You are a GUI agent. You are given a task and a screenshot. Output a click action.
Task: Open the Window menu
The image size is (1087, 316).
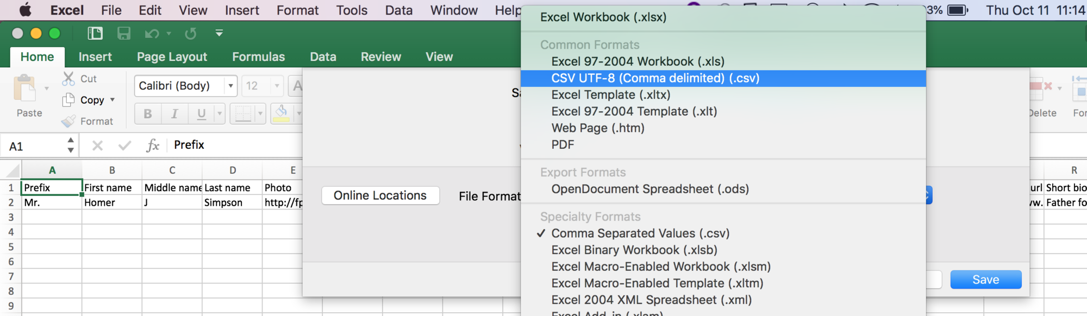tap(454, 10)
